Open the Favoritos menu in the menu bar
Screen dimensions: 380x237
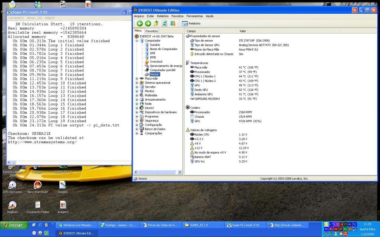[x=177, y=16]
